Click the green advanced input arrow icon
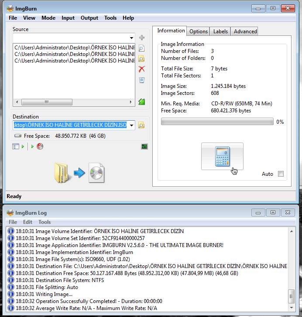Image resolution: width=302 pixels, height=317 pixels. [x=142, y=102]
